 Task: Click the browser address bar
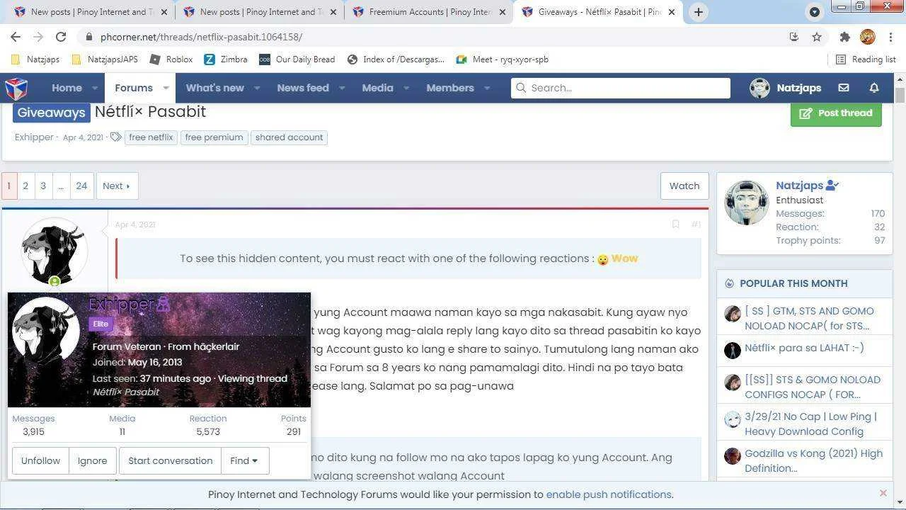coord(432,37)
